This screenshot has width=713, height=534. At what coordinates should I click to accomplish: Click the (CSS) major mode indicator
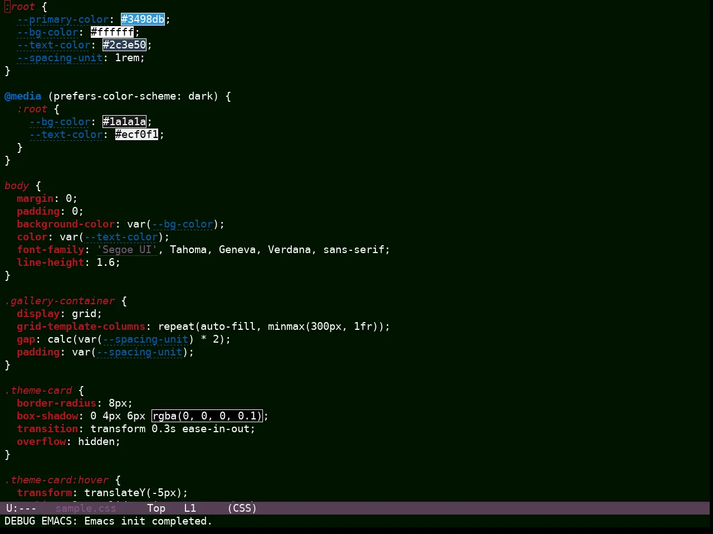pyautogui.click(x=242, y=508)
